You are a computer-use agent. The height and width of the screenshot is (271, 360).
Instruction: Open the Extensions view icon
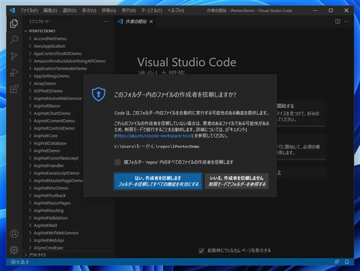pos(14,89)
